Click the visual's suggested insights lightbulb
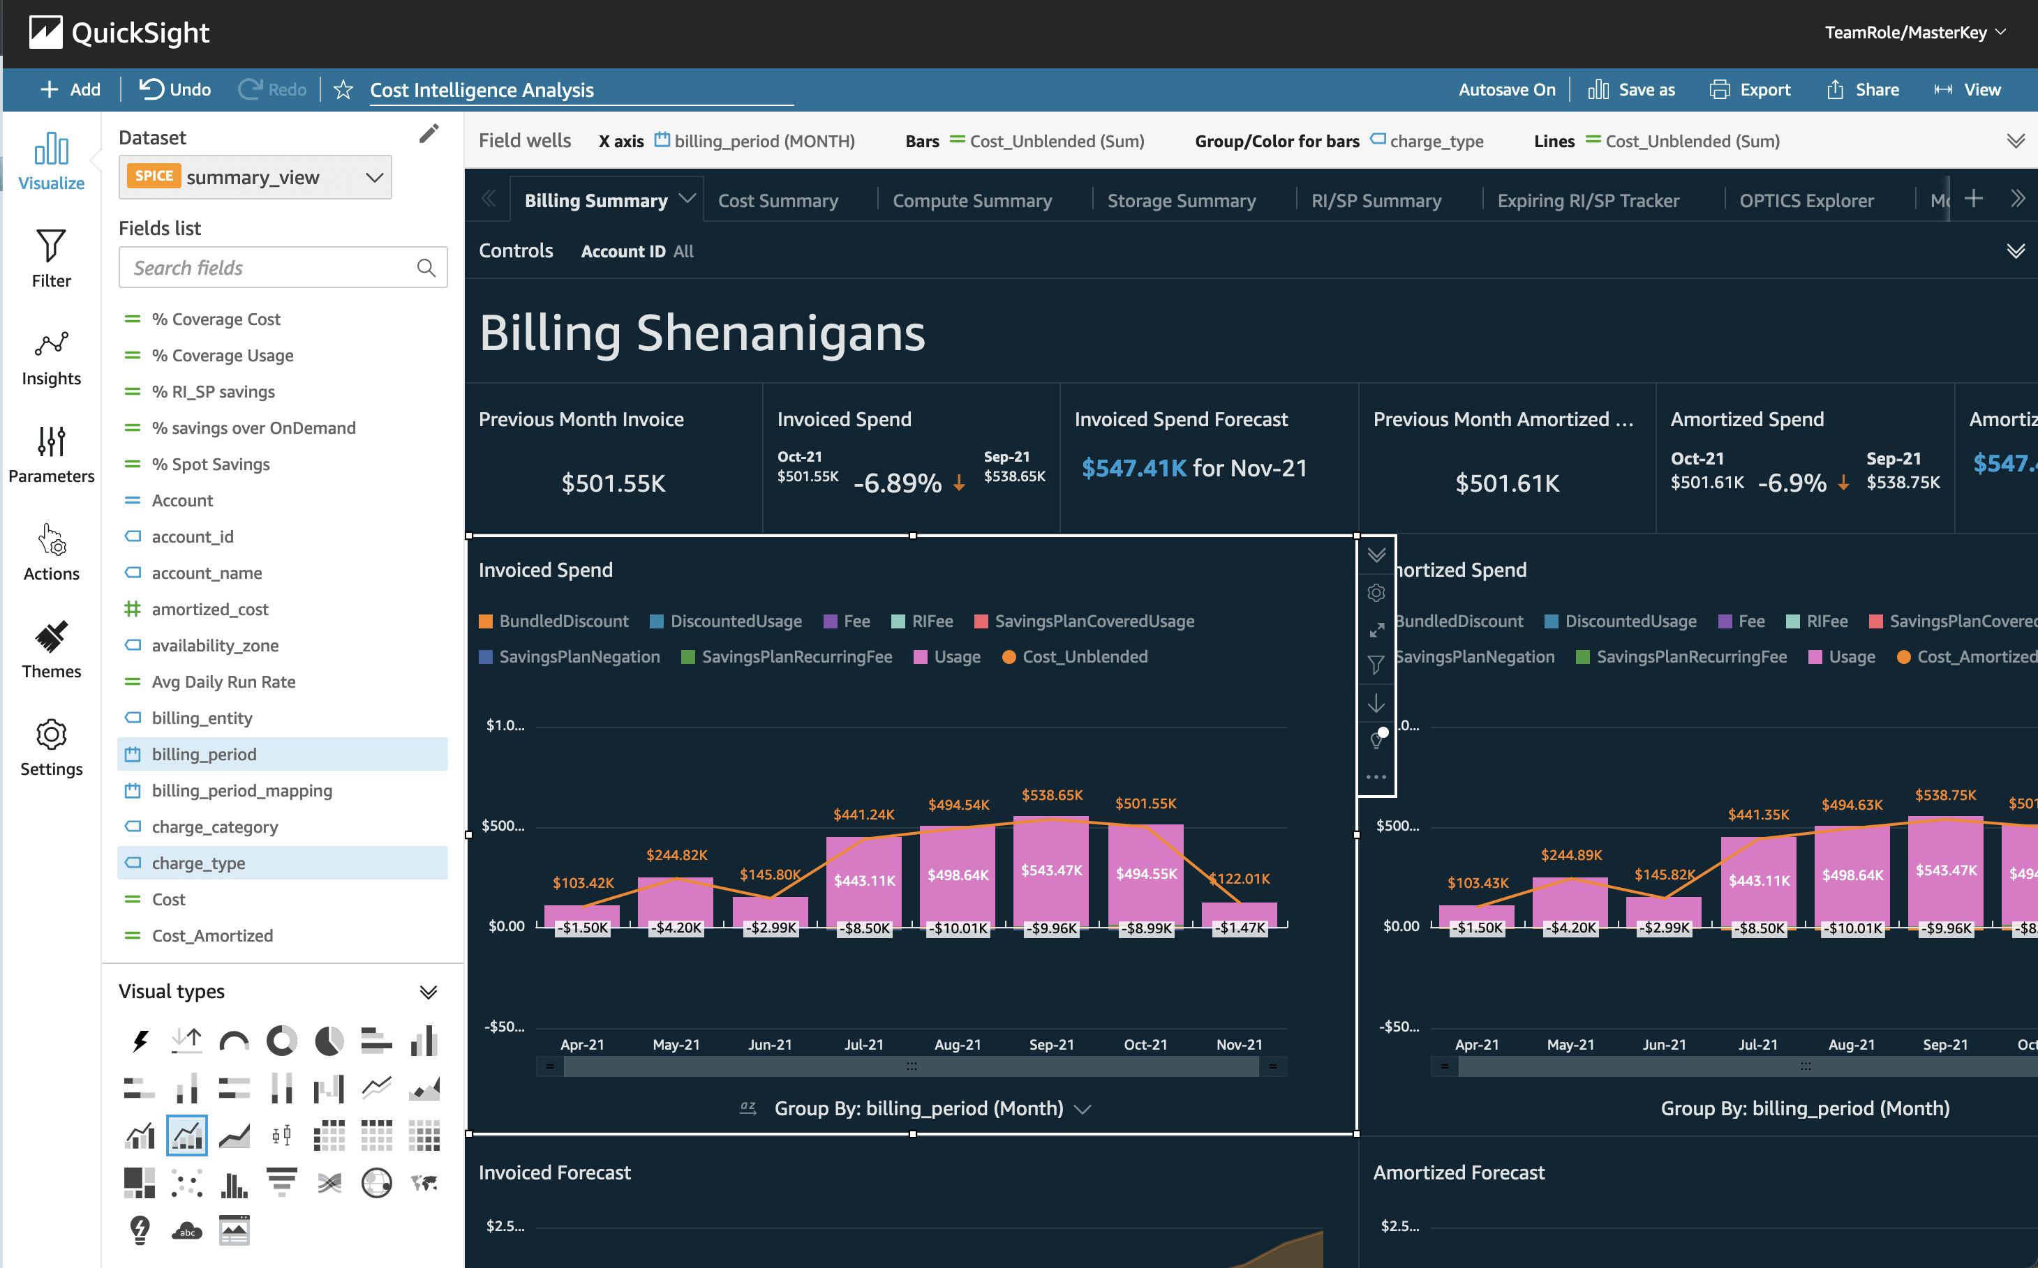Viewport: 2038px width, 1268px height. click(1377, 739)
